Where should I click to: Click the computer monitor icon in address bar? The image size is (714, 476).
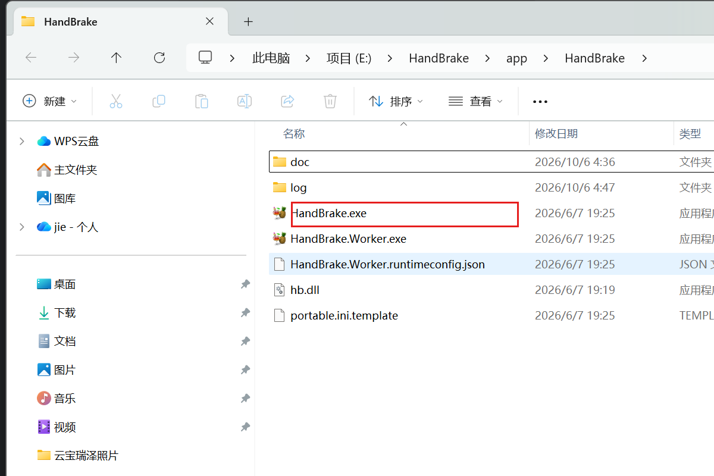tap(205, 58)
